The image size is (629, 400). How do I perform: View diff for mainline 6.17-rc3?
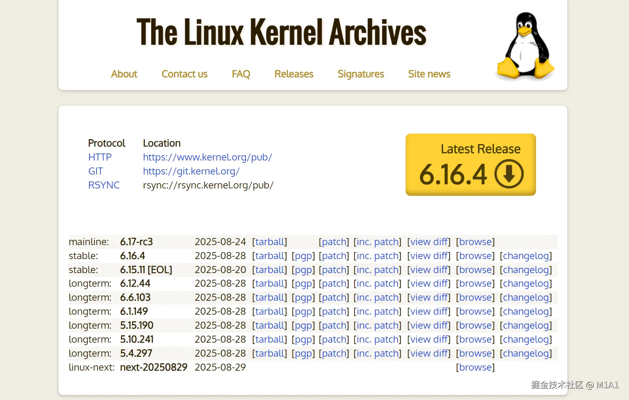pyautogui.click(x=429, y=242)
